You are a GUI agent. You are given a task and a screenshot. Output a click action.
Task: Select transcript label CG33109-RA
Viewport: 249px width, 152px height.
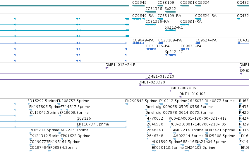[x=169, y=16]
